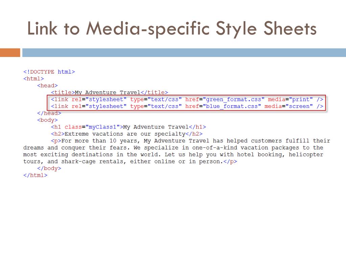
Task: Click the opening '<head>' tag
Action: click(x=47, y=85)
